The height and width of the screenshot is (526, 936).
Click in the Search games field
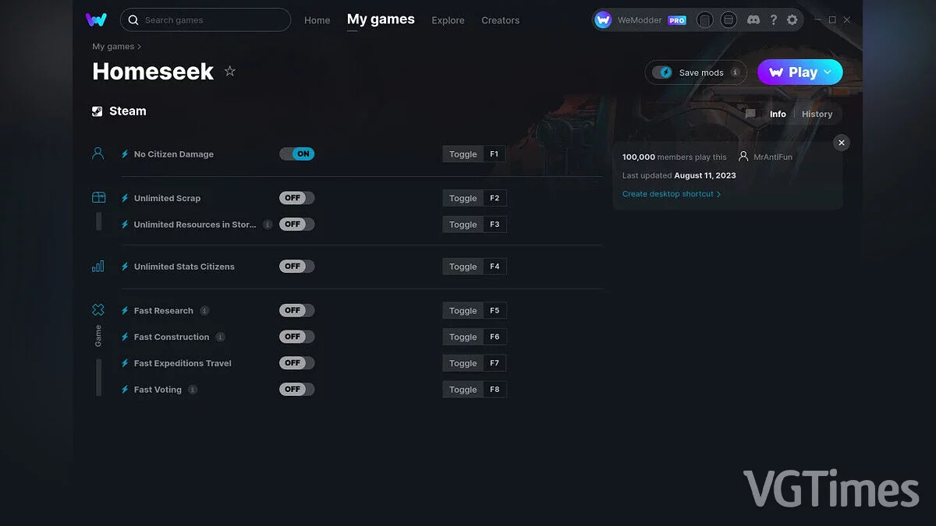pos(206,20)
